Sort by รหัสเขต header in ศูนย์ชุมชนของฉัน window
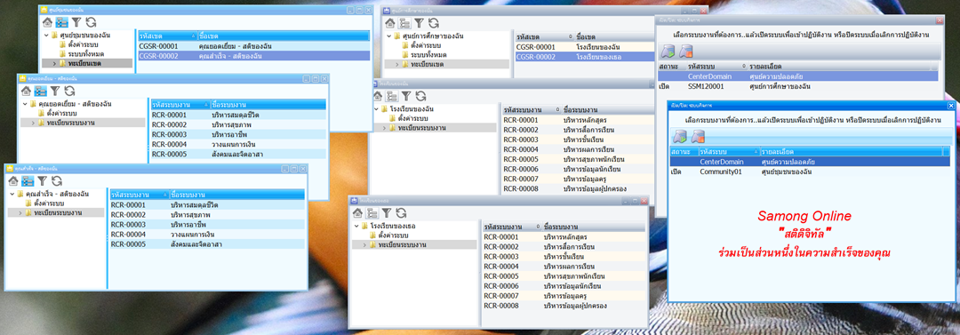This screenshot has width=960, height=335. [167, 36]
